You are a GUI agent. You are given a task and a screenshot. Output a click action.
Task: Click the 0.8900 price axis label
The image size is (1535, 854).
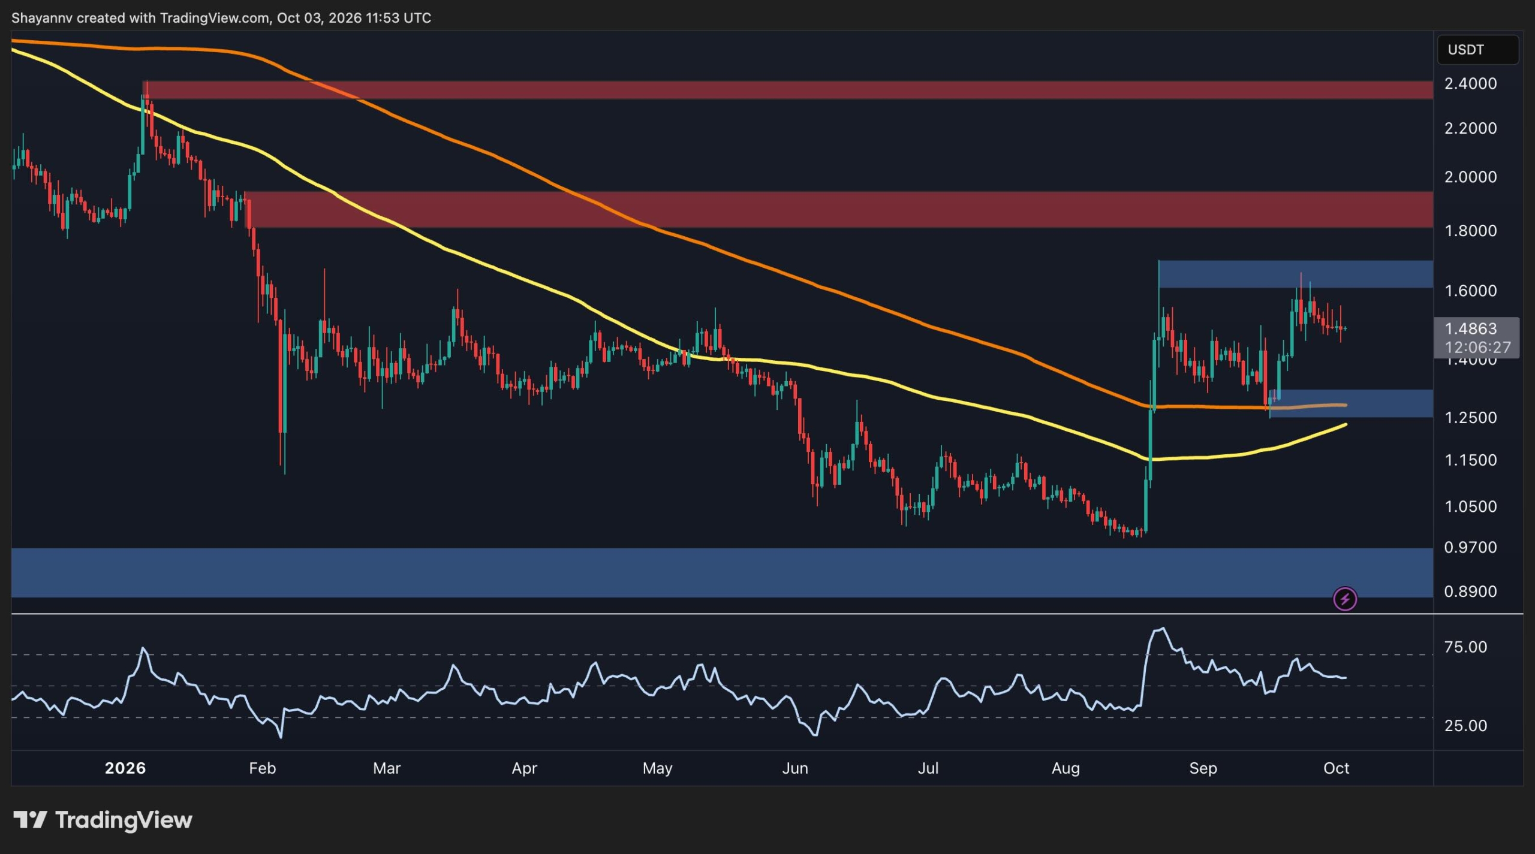(1471, 592)
